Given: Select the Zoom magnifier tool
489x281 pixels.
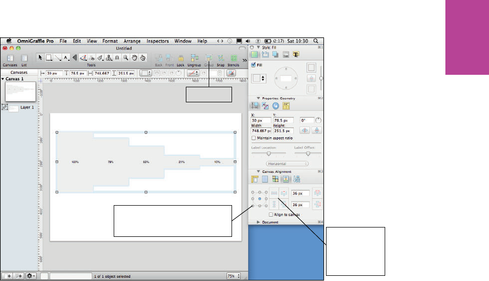Looking at the screenshot, I should pos(126,58).
